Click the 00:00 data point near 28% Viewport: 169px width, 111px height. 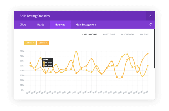click(142, 77)
